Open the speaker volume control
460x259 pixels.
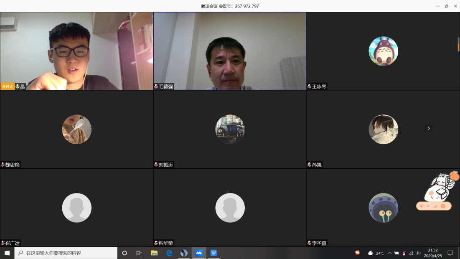418,253
